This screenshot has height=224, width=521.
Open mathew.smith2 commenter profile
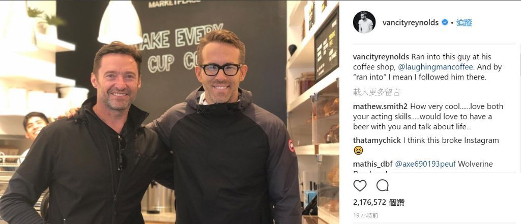click(381, 106)
